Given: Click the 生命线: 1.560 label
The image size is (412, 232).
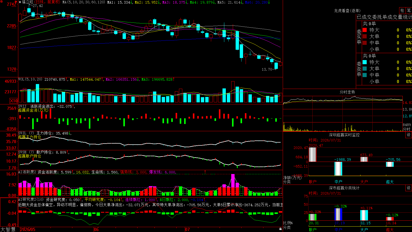Looking at the screenshot, I should (105, 172).
